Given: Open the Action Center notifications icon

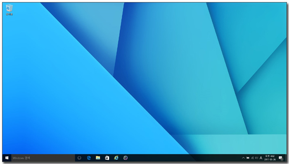Looking at the screenshot, I should tap(281, 158).
